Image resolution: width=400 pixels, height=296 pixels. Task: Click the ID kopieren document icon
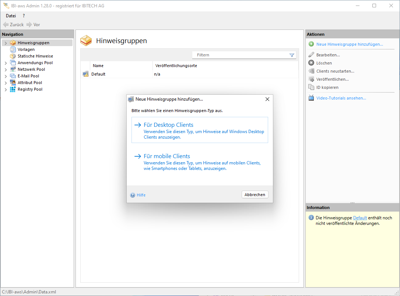(x=311, y=87)
